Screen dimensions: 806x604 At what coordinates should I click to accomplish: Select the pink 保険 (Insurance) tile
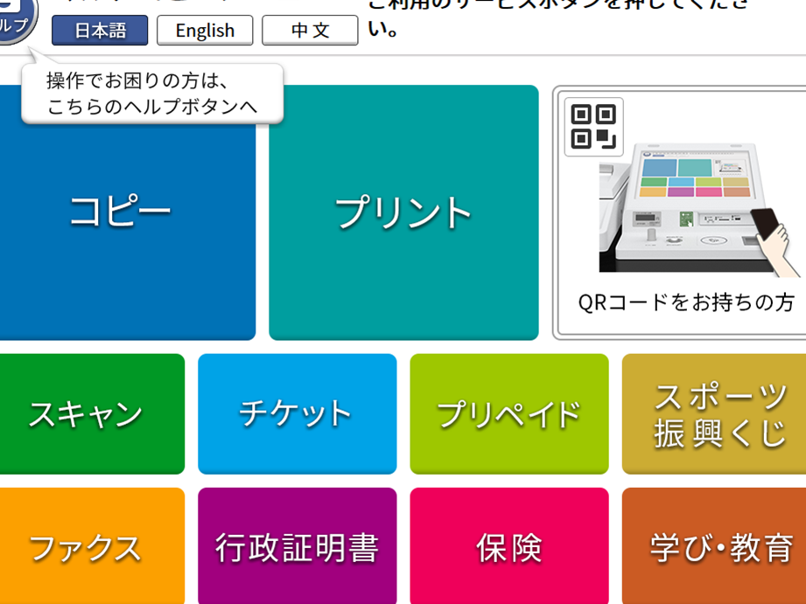tap(508, 547)
